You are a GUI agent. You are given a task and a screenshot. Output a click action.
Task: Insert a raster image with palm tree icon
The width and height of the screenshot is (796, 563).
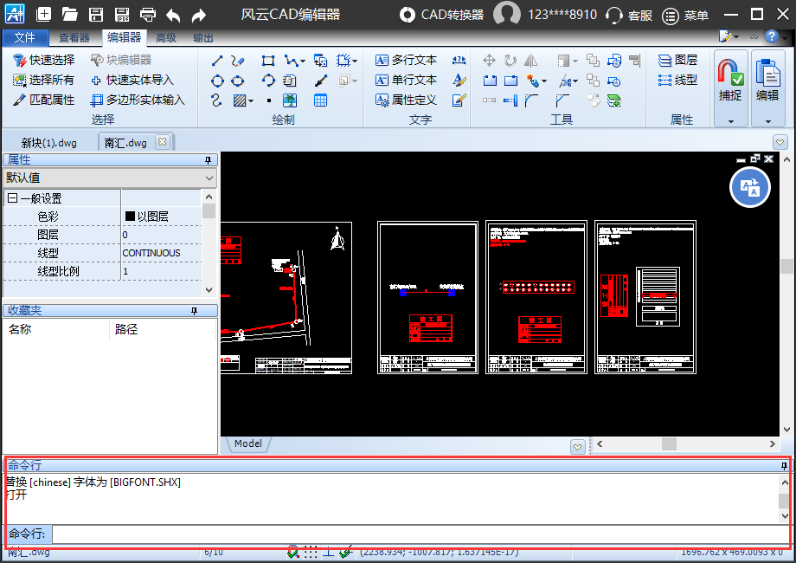pyautogui.click(x=290, y=100)
